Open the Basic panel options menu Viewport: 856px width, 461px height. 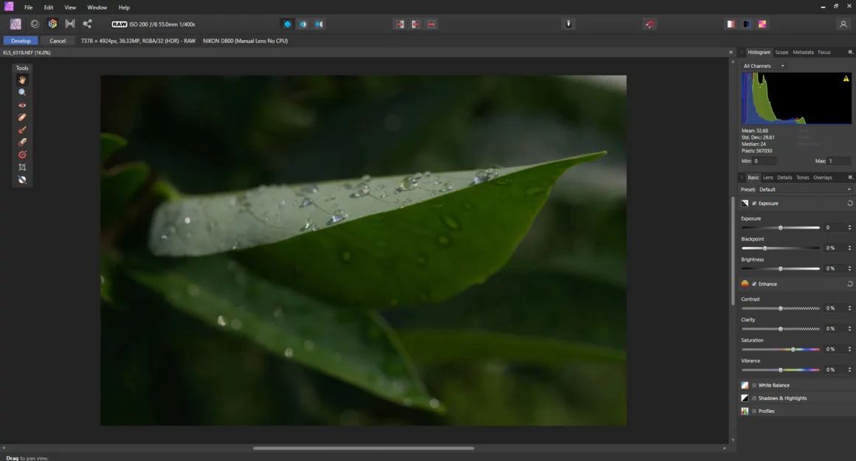(850, 177)
